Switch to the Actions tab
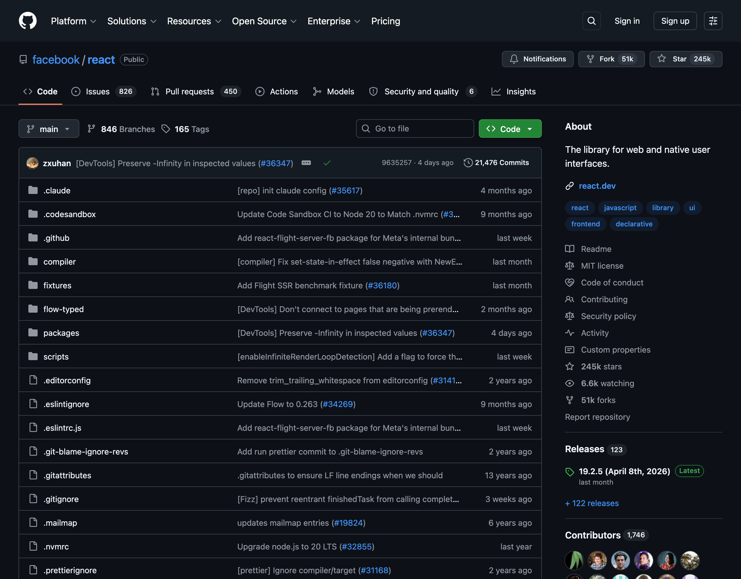741x579 pixels. (276, 92)
